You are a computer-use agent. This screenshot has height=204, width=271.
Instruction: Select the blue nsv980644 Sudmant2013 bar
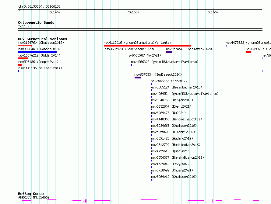tap(37, 52)
